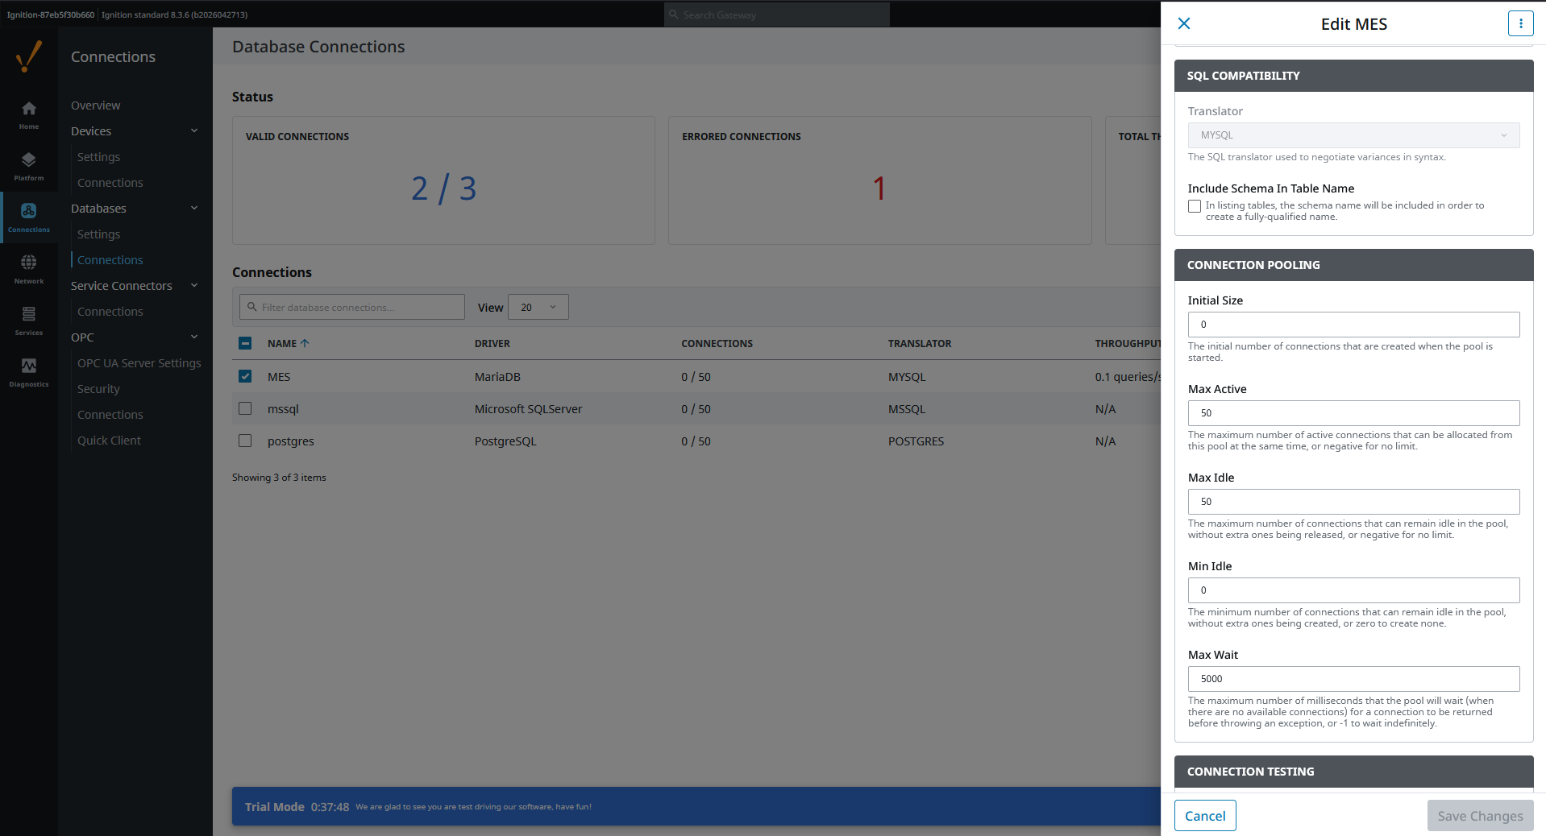The height and width of the screenshot is (836, 1546).
Task: Focus the Search Gateway field
Action: click(777, 14)
